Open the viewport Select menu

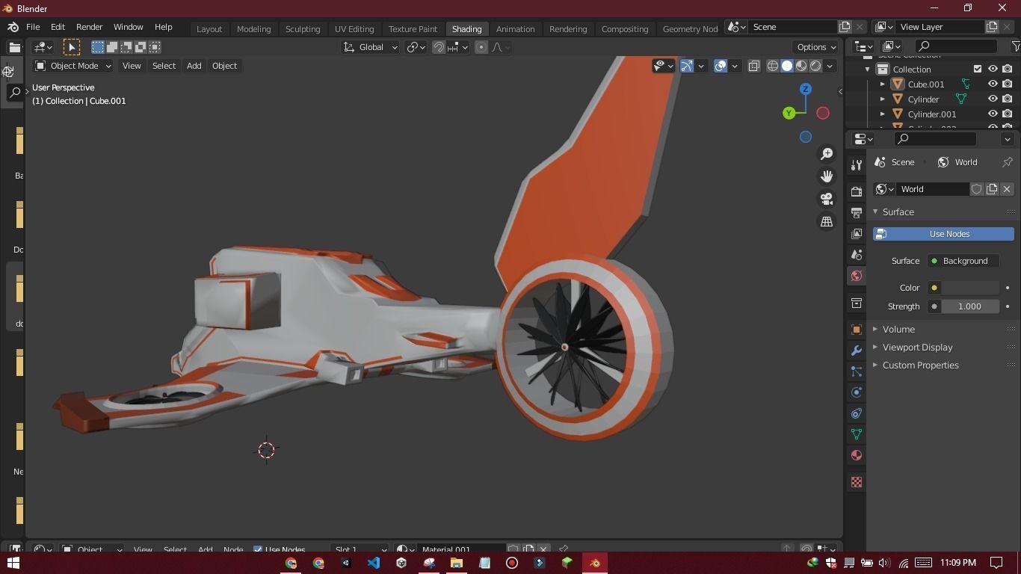pyautogui.click(x=164, y=66)
